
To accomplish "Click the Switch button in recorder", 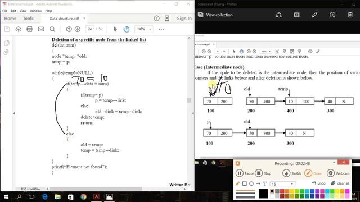I will point(291,173).
